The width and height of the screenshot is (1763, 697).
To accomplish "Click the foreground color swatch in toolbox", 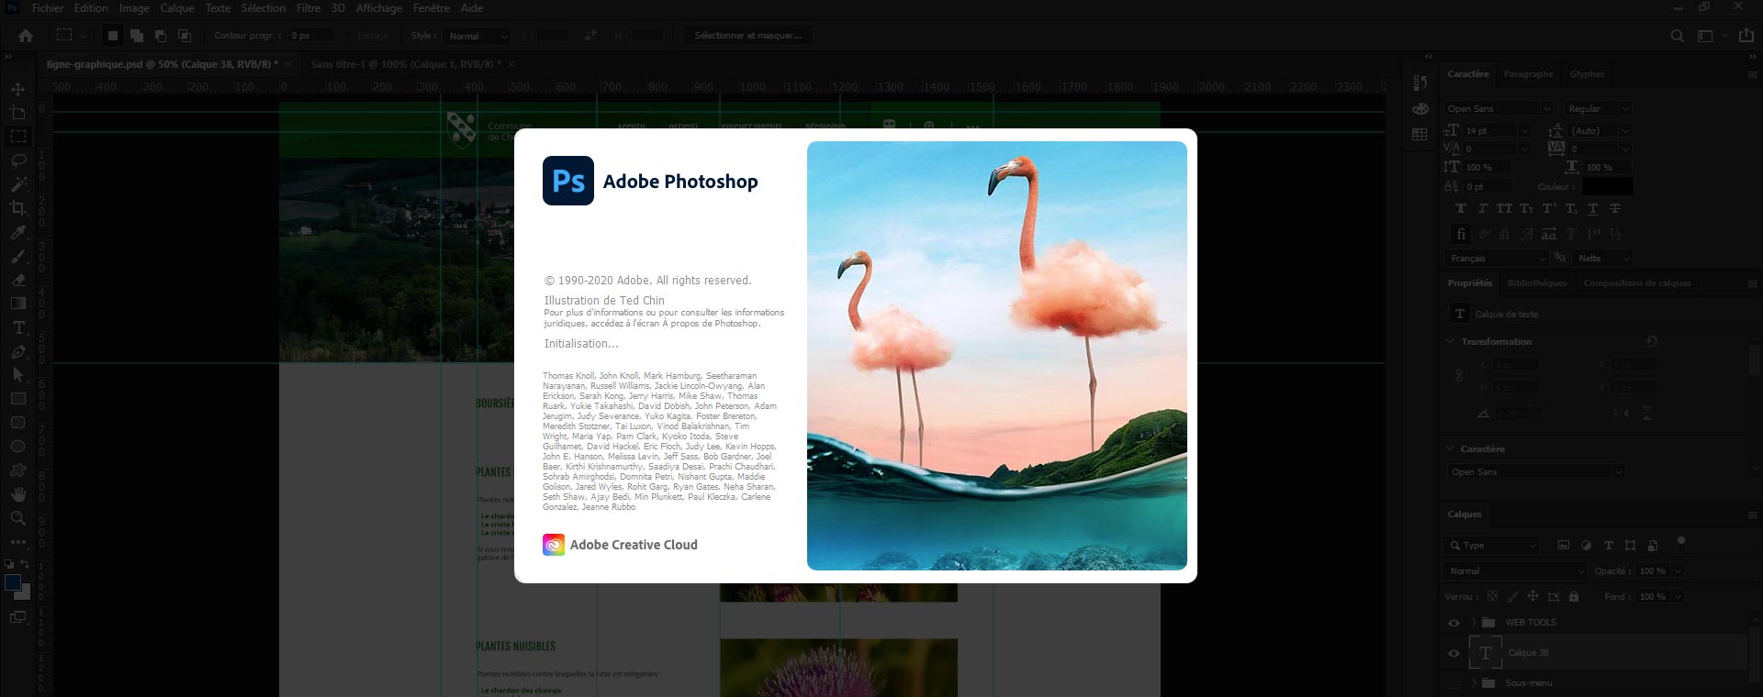I will (13, 582).
